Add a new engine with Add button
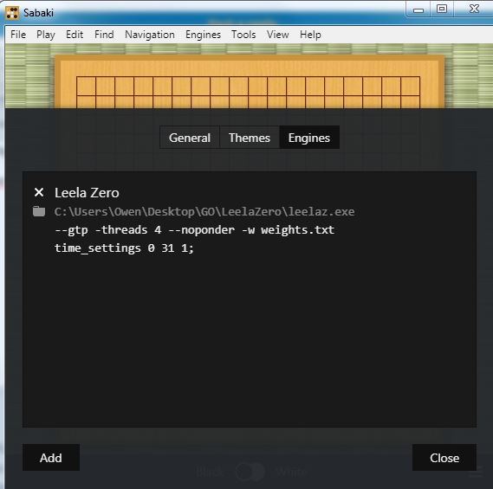The image size is (493, 489). pos(51,458)
